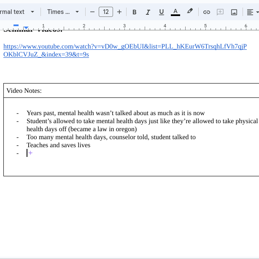Open the Times font family dropdown
Screen dimensions: 259x259
(x=63, y=12)
